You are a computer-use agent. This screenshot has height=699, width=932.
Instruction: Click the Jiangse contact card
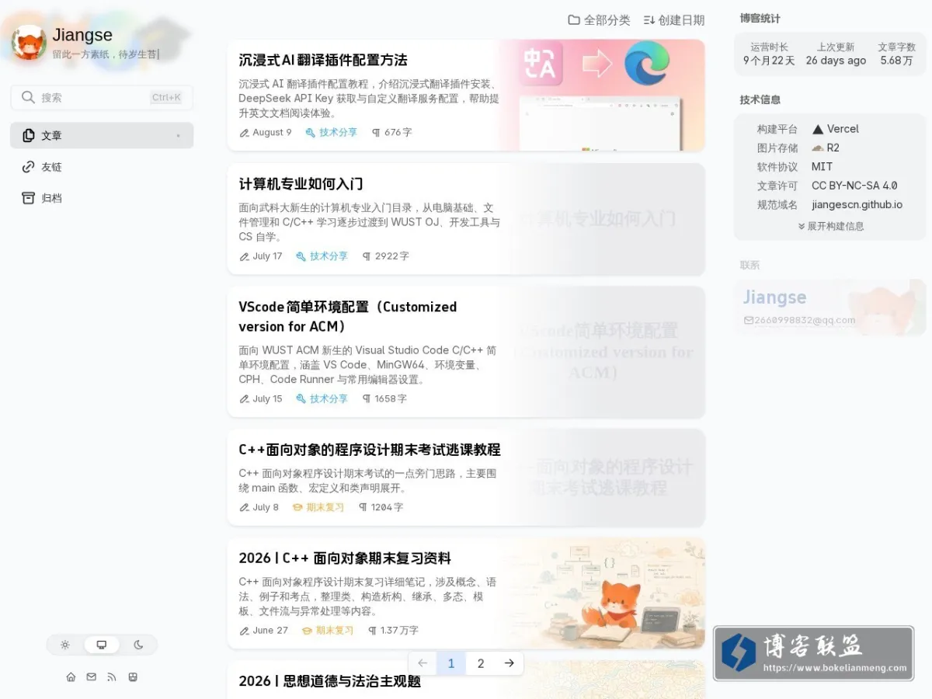click(x=830, y=308)
